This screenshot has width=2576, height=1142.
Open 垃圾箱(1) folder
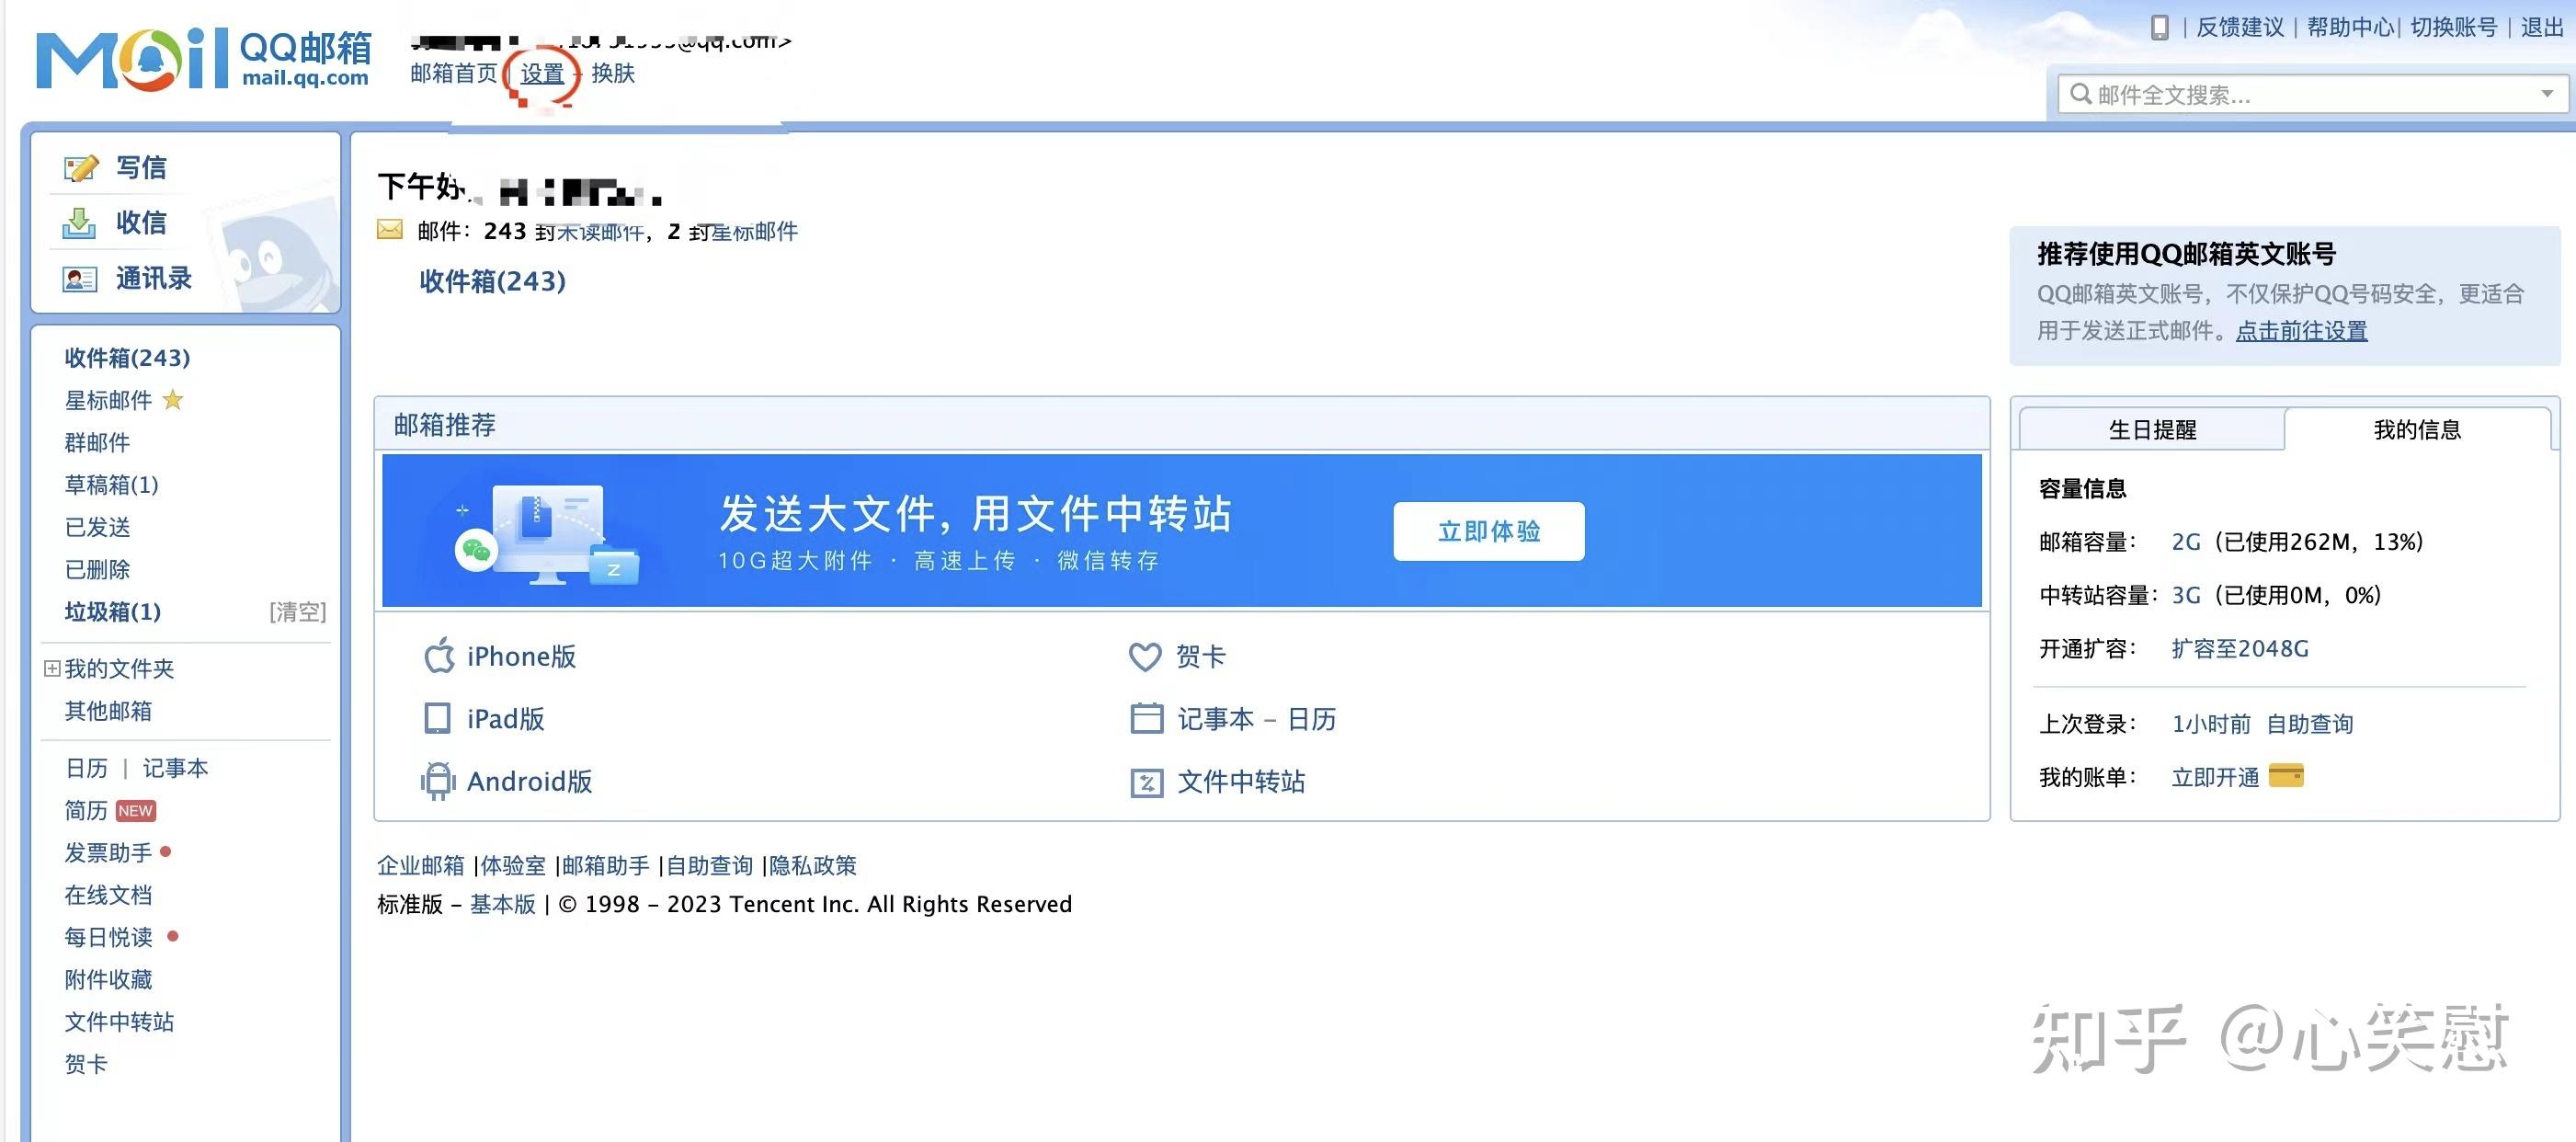pos(113,612)
